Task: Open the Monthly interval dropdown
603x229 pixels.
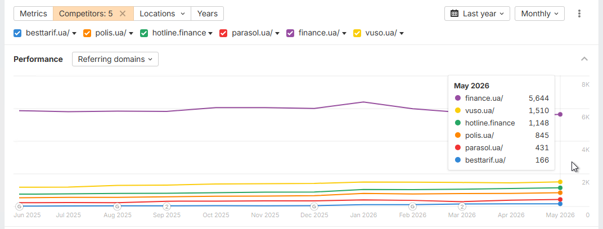Action: tap(539, 14)
